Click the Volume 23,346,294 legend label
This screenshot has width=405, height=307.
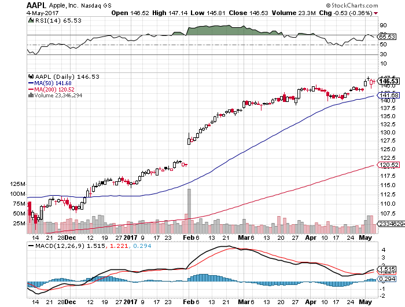tap(58, 96)
